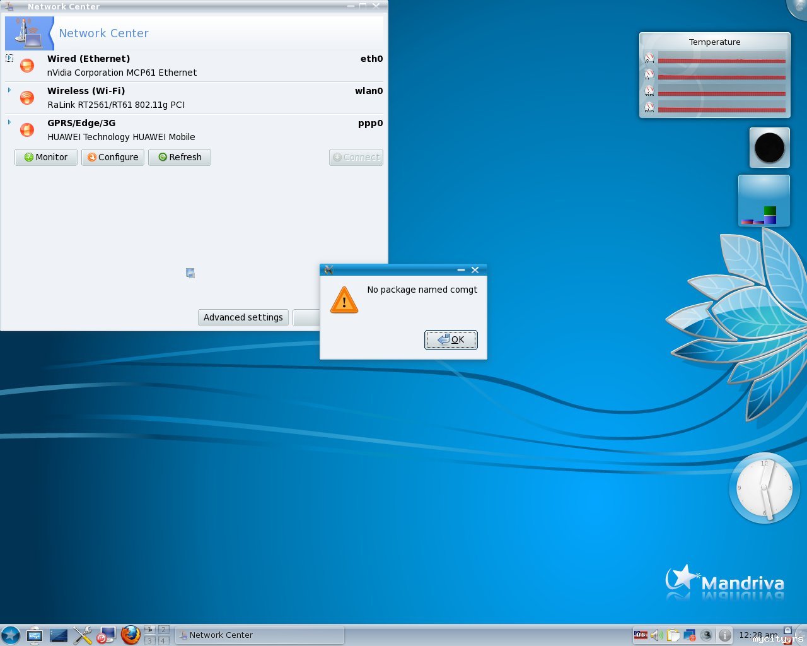Click the 12:28 am taskbar clock
The height and width of the screenshot is (646, 807).
pyautogui.click(x=758, y=635)
